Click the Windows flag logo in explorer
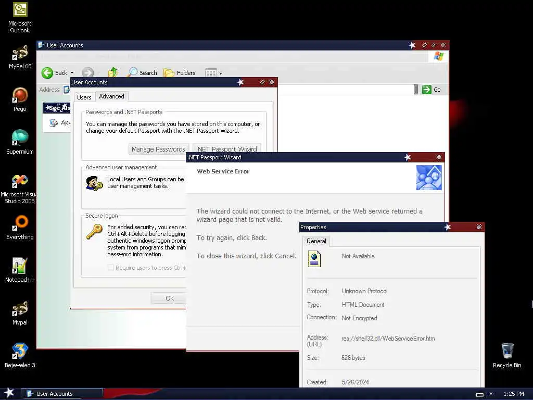Image resolution: width=533 pixels, height=400 pixels. click(x=438, y=56)
